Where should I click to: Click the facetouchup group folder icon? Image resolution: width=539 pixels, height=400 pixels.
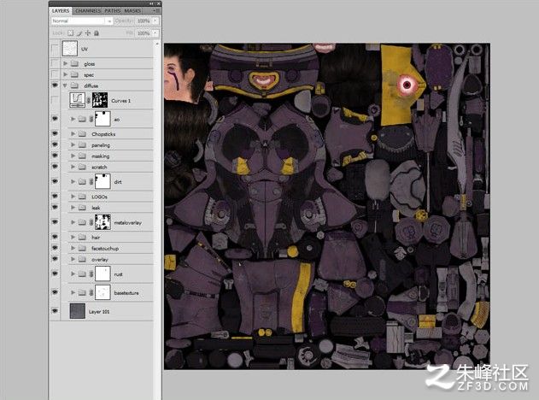pyautogui.click(x=82, y=248)
